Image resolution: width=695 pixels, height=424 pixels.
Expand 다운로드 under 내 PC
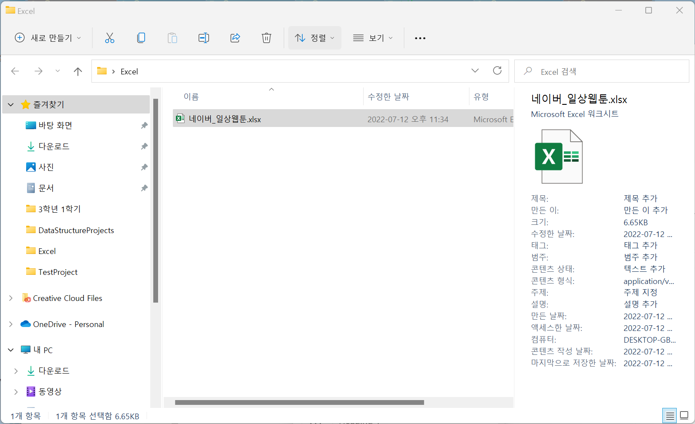[16, 371]
